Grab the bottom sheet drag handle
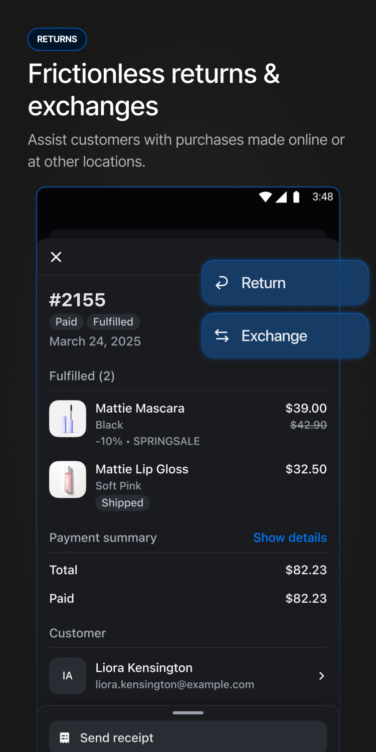The height and width of the screenshot is (752, 376). point(188,712)
